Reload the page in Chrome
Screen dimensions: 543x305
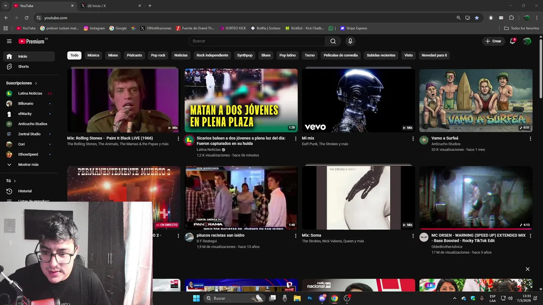point(26,18)
